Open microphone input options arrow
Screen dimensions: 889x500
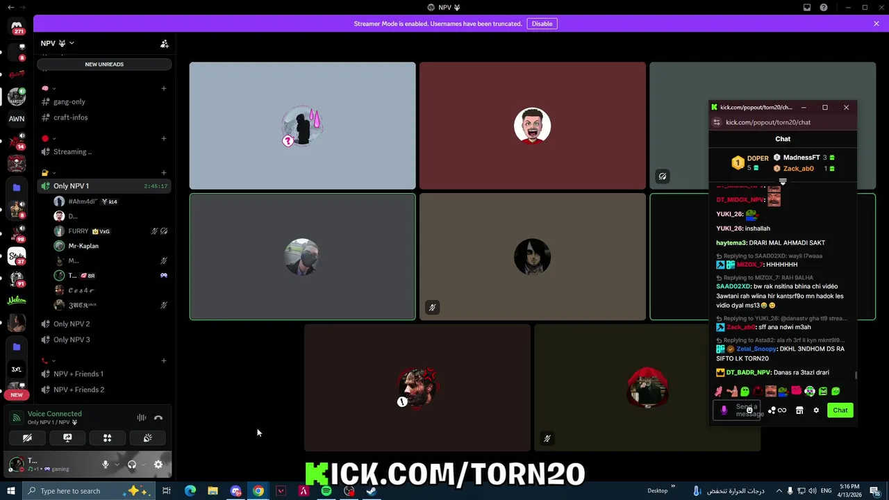[x=116, y=465]
